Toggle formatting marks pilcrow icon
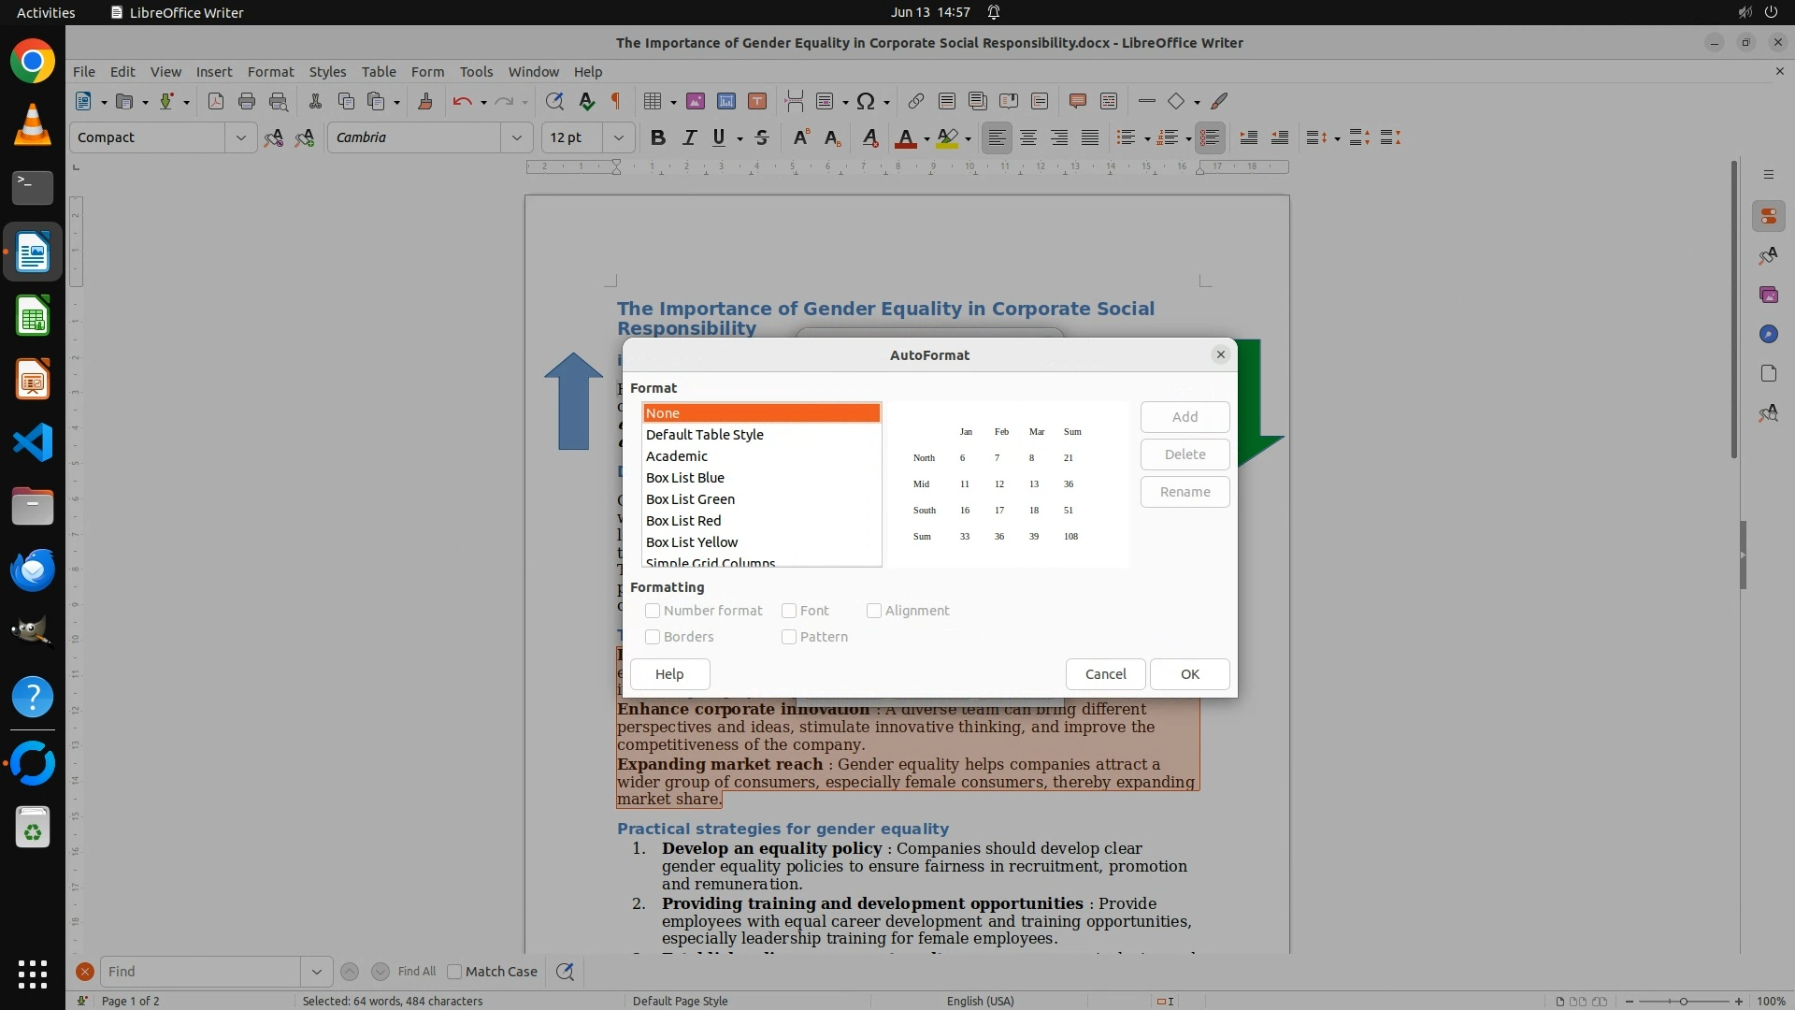1795x1010 pixels. click(x=616, y=101)
